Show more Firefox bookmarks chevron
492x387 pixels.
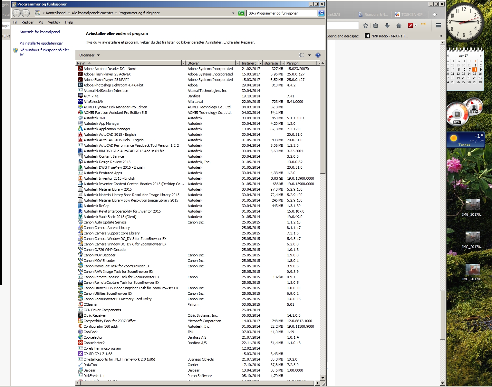tap(441, 36)
